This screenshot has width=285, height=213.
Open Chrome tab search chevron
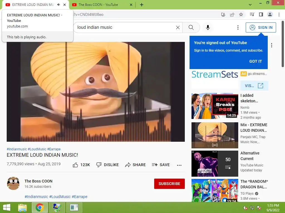[250, 5]
